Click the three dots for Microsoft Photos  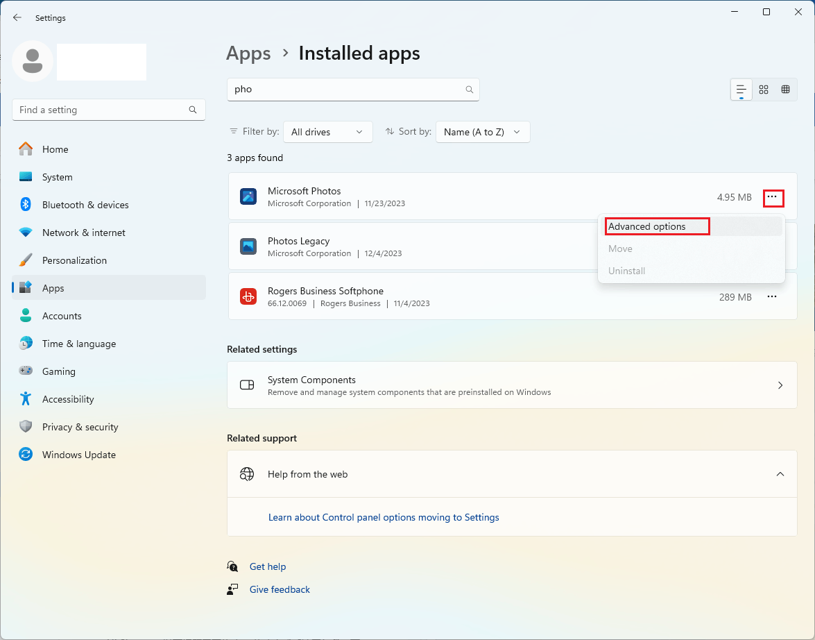coord(773,198)
